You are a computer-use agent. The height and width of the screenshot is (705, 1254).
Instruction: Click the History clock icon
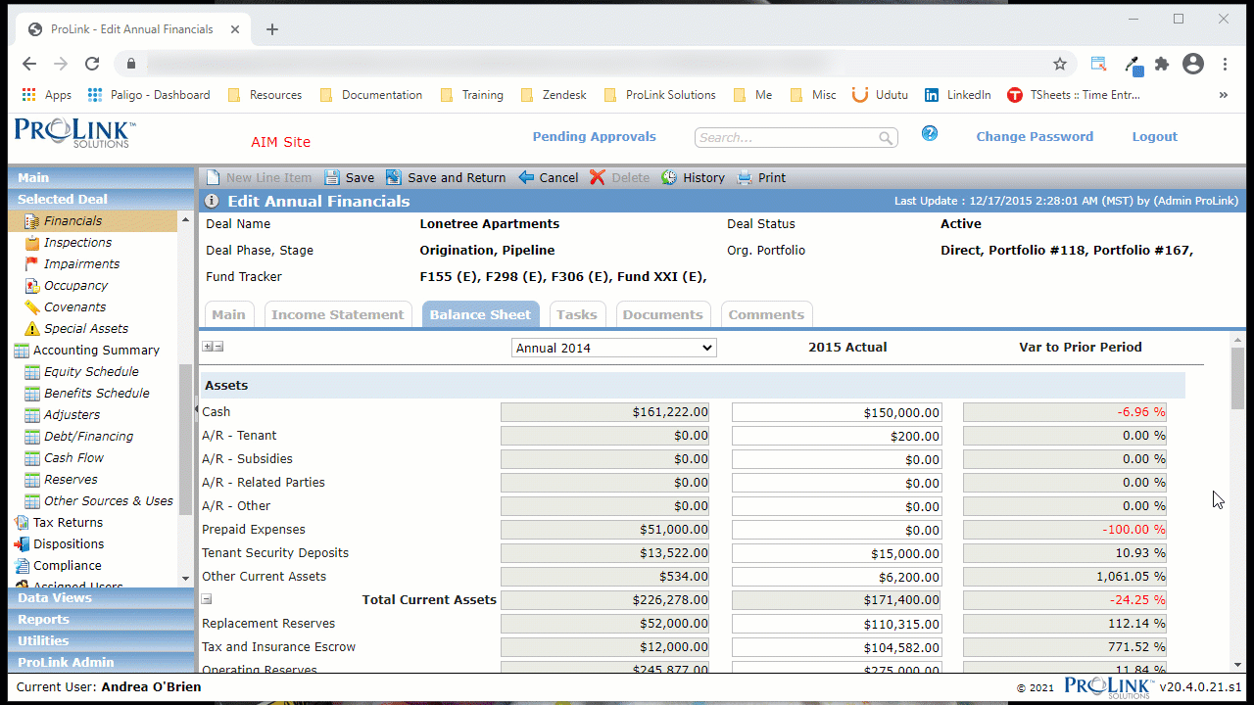tap(669, 177)
